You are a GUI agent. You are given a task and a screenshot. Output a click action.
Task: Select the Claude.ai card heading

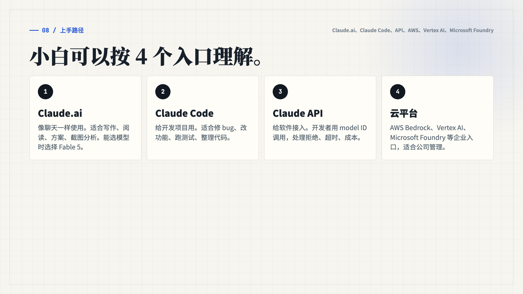[60, 113]
